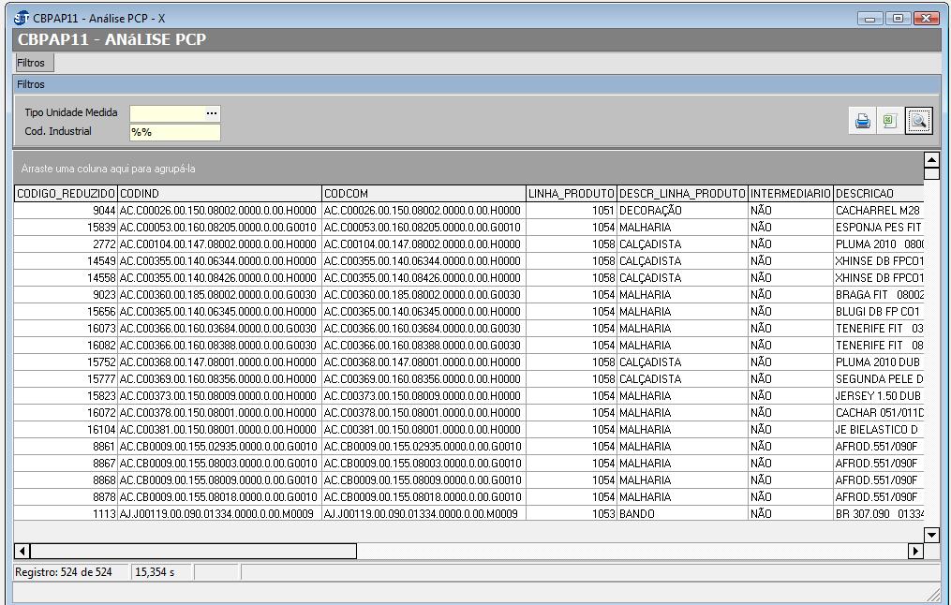Click the application icon in the title bar
Screen dimensions: 951x605
(22, 19)
